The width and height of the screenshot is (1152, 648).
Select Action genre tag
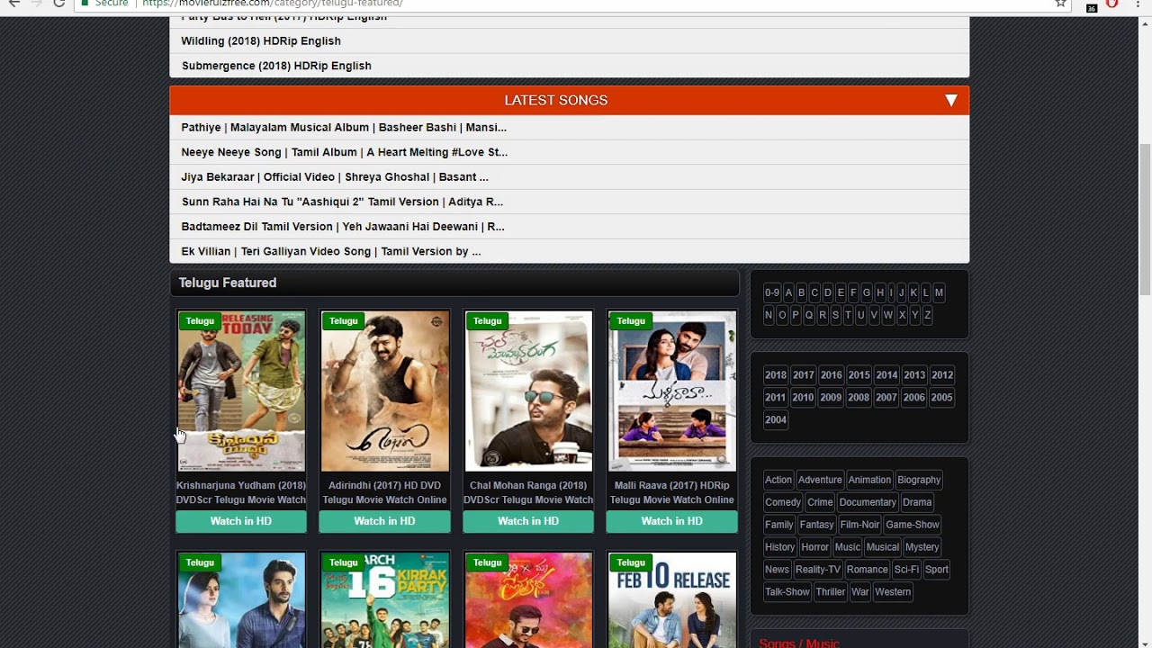pyautogui.click(x=778, y=481)
